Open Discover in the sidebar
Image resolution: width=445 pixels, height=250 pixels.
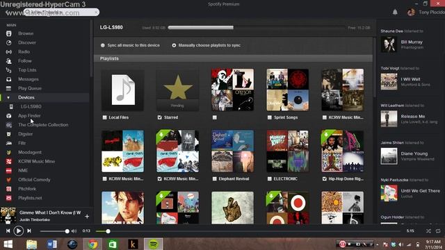[x=27, y=42]
